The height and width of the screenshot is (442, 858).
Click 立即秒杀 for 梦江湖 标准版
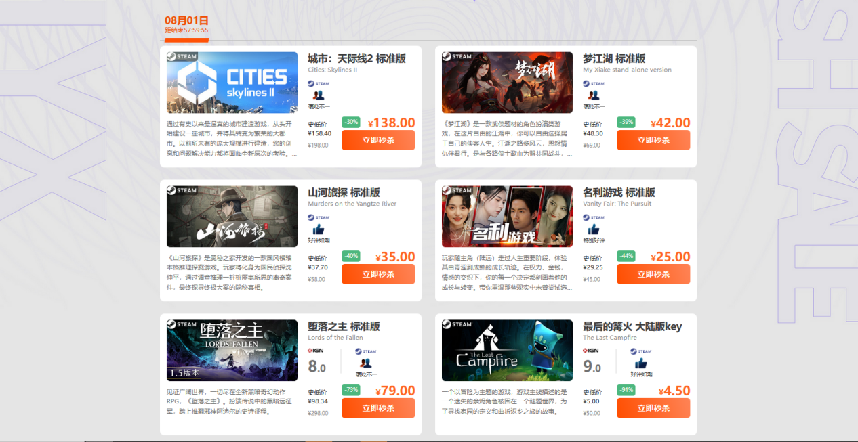[x=653, y=140]
